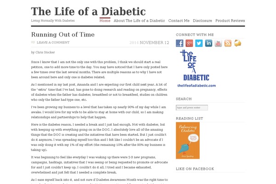Click The Life of a Diabetic site title
This screenshot has width=276, height=184.
tap(88, 11)
